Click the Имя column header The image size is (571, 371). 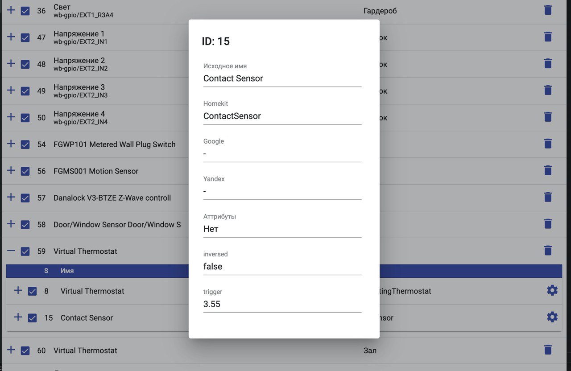coord(67,271)
